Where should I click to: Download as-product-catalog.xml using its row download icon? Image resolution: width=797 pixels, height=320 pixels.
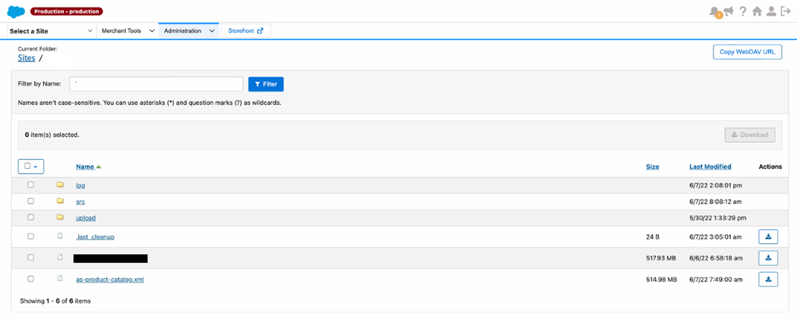pyautogui.click(x=768, y=279)
